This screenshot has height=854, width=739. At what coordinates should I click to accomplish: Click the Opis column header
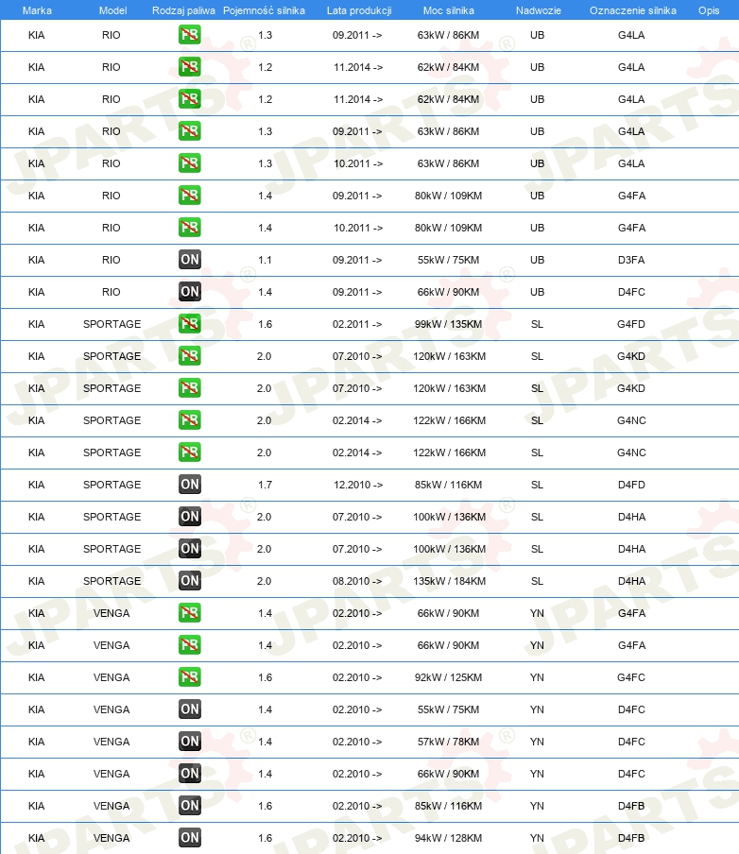pyautogui.click(x=709, y=10)
